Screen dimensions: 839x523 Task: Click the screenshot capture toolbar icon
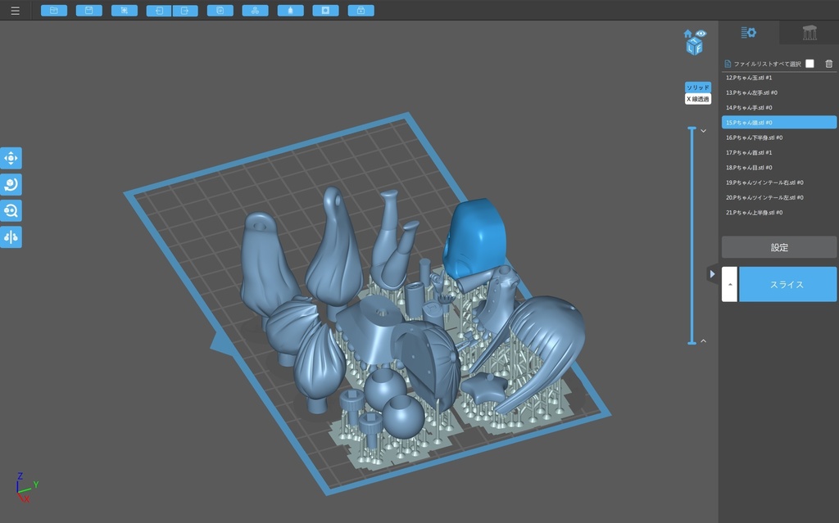click(125, 11)
